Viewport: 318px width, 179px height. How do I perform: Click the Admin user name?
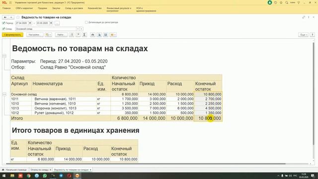(293, 2)
